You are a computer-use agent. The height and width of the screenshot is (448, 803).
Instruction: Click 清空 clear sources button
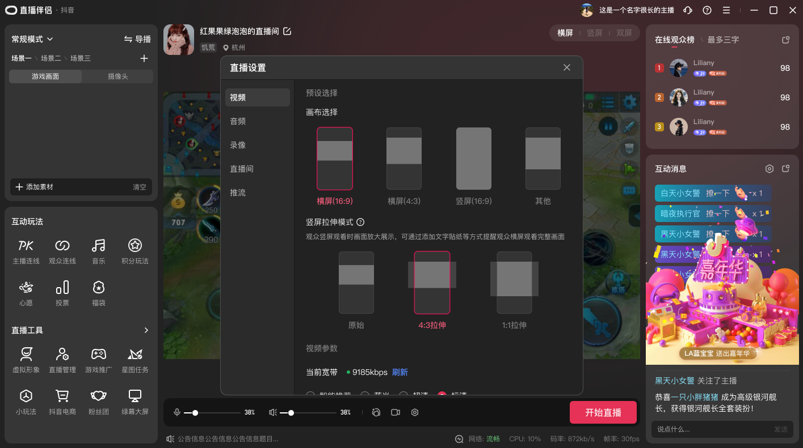(140, 187)
